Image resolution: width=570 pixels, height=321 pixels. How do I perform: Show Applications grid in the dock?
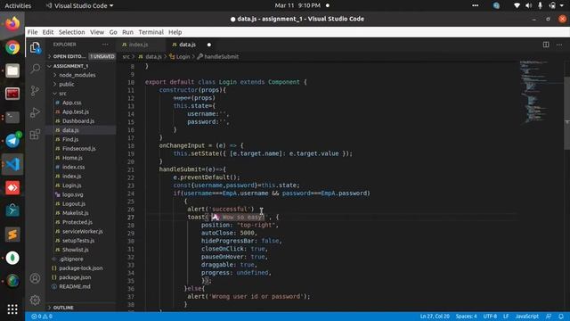12,309
